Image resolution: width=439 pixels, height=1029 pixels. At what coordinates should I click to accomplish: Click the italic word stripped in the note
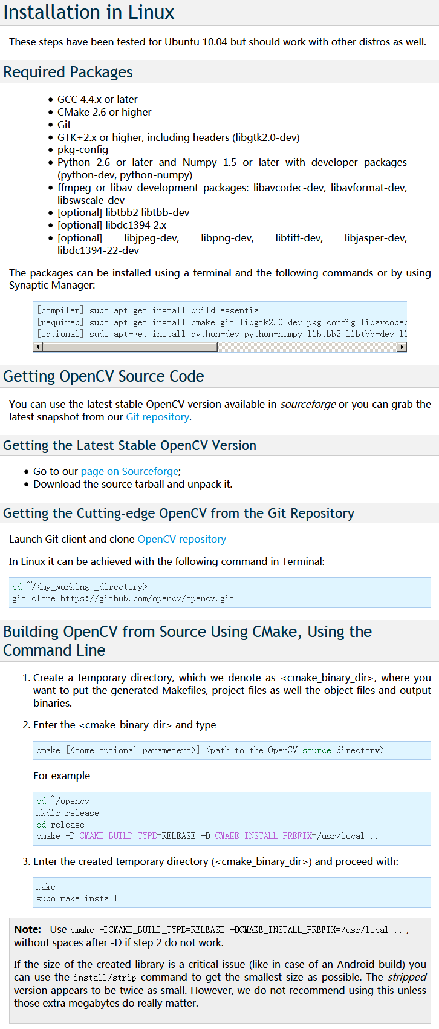click(x=407, y=977)
